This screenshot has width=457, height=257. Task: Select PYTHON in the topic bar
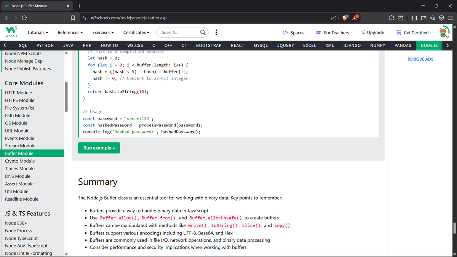coord(45,45)
